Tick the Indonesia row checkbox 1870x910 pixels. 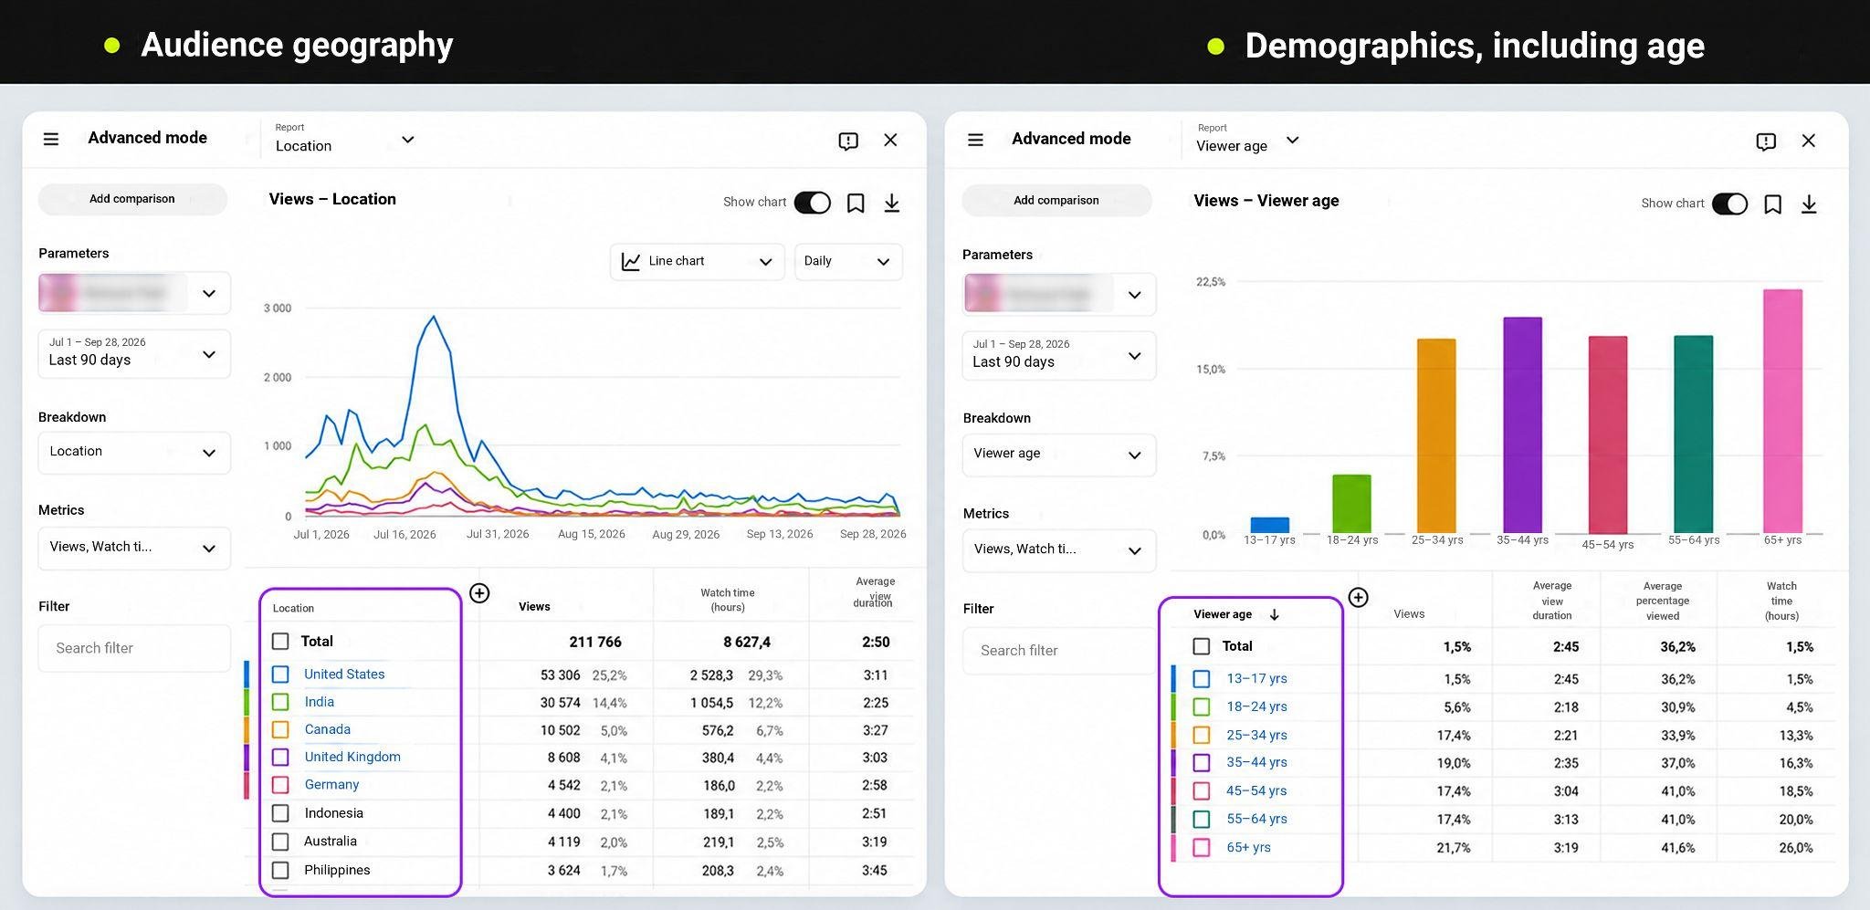280,813
